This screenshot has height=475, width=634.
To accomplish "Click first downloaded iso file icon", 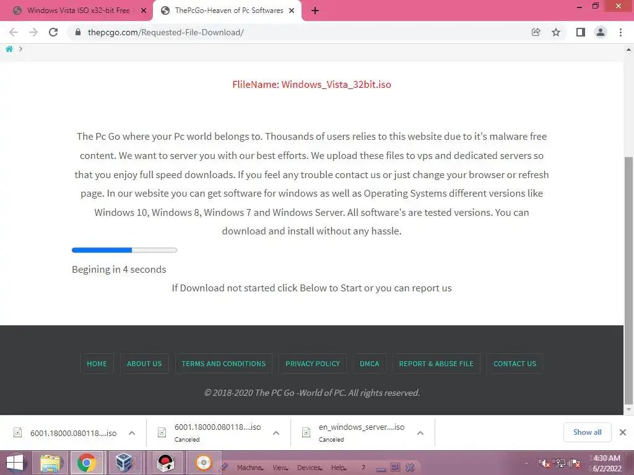I will (18, 432).
